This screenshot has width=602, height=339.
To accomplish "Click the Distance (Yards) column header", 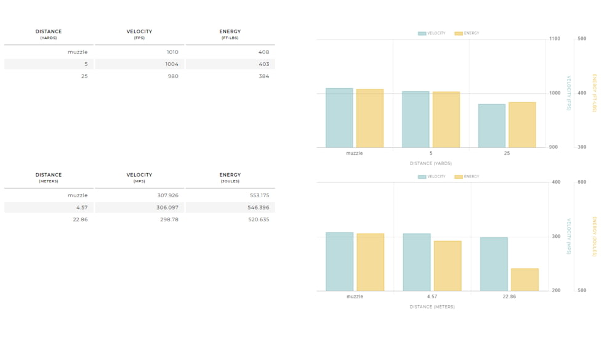I will (x=49, y=34).
